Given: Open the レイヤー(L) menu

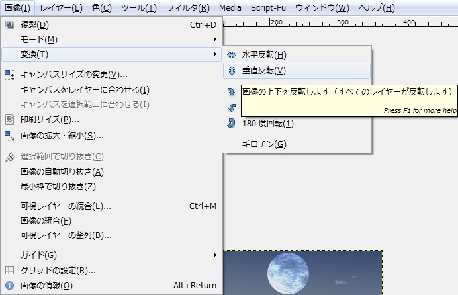Looking at the screenshot, I should [61, 7].
